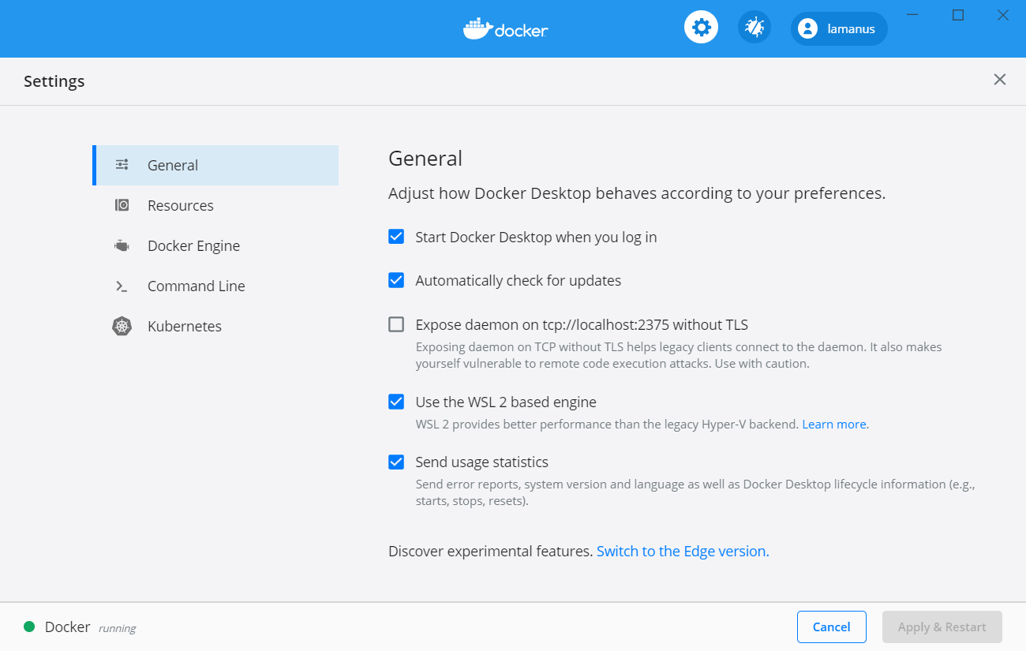Viewport: 1026px width, 651px height.
Task: Switch to the Docker Engine section
Action: pos(193,245)
